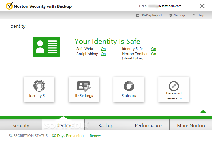
Task: Toggle Identity Safe On link
Action: (x=154, y=49)
